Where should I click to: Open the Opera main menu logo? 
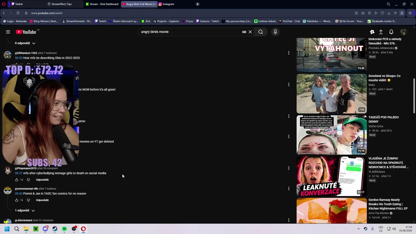pos(4,4)
